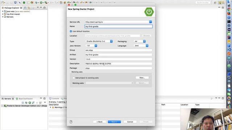Image resolution: width=232 pixels, height=130 pixels.
Task: Click the green Run toolbar button
Action: [41, 3]
